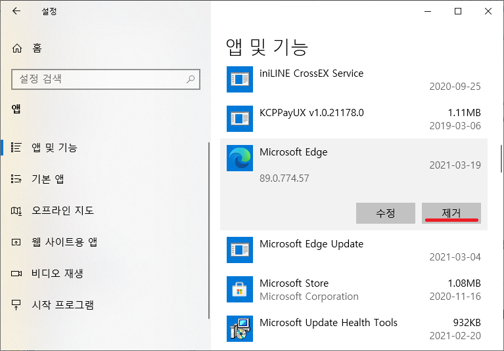The width and height of the screenshot is (504, 351).
Task: Click the 시작 프로그램 monitor icon
Action: (x=16, y=305)
